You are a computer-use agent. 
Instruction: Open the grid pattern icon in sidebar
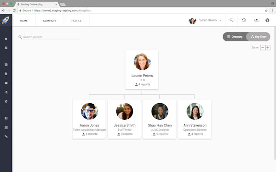point(6,127)
